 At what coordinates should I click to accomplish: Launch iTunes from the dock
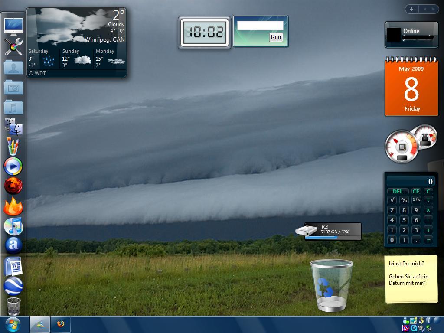click(x=13, y=226)
